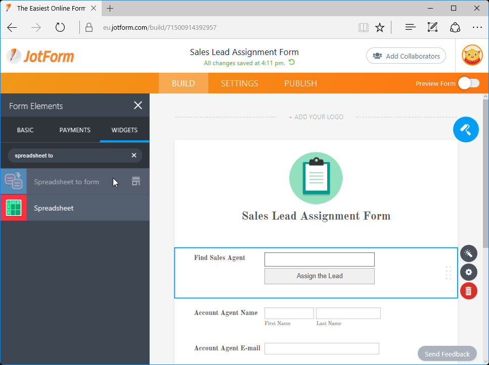Screen dimensions: 489x365
Task: Reload the page with the refresh icon
Action: click(x=60, y=27)
